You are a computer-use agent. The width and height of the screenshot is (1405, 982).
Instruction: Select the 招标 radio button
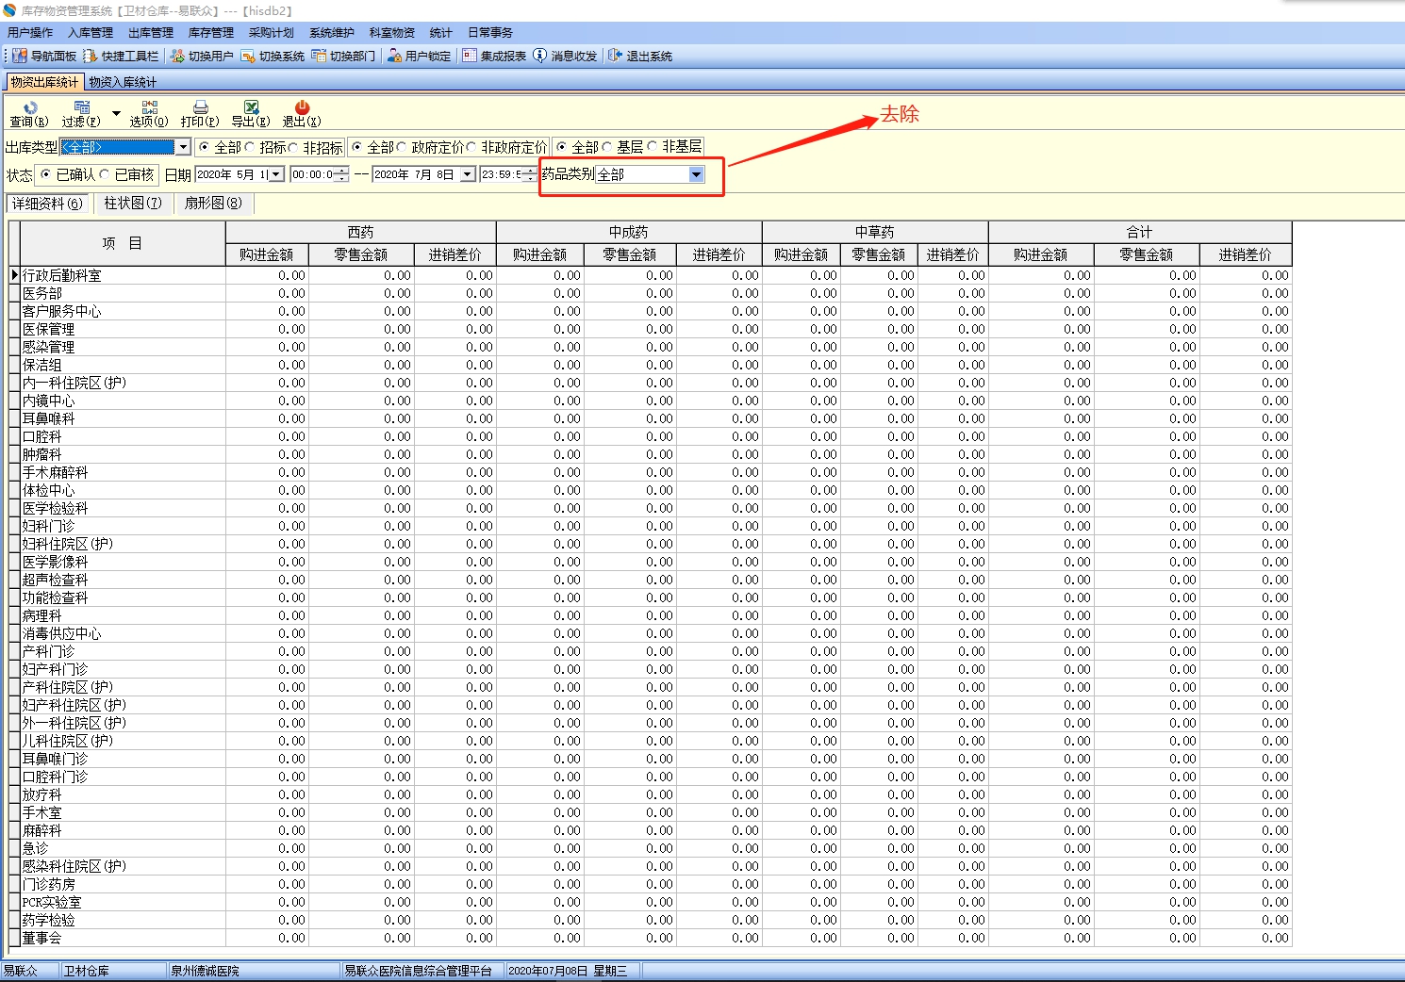[x=251, y=147]
